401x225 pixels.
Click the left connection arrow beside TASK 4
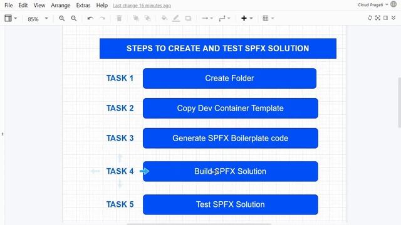95,171
